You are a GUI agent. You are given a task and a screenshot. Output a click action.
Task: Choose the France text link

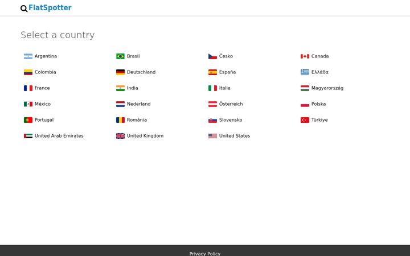click(42, 88)
